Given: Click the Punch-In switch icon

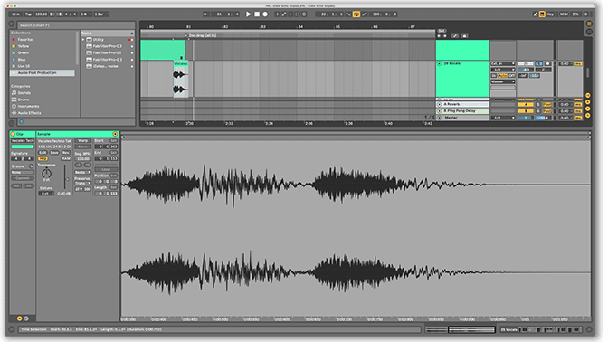Looking at the screenshot, I should click(x=348, y=14).
